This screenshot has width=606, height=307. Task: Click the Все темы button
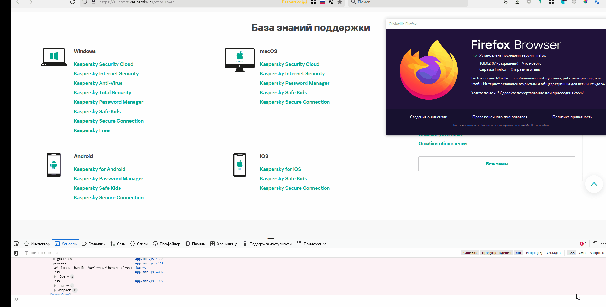(497, 164)
